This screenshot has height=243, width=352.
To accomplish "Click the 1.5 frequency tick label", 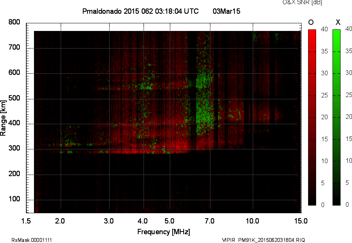I will click(26, 221).
